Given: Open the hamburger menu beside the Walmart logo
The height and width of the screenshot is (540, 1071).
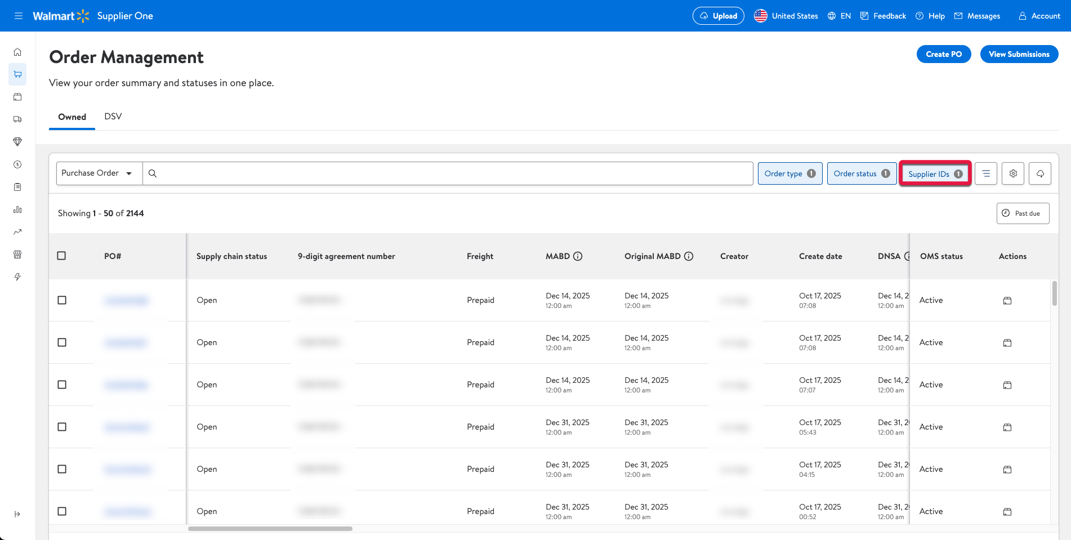Looking at the screenshot, I should click(x=19, y=16).
